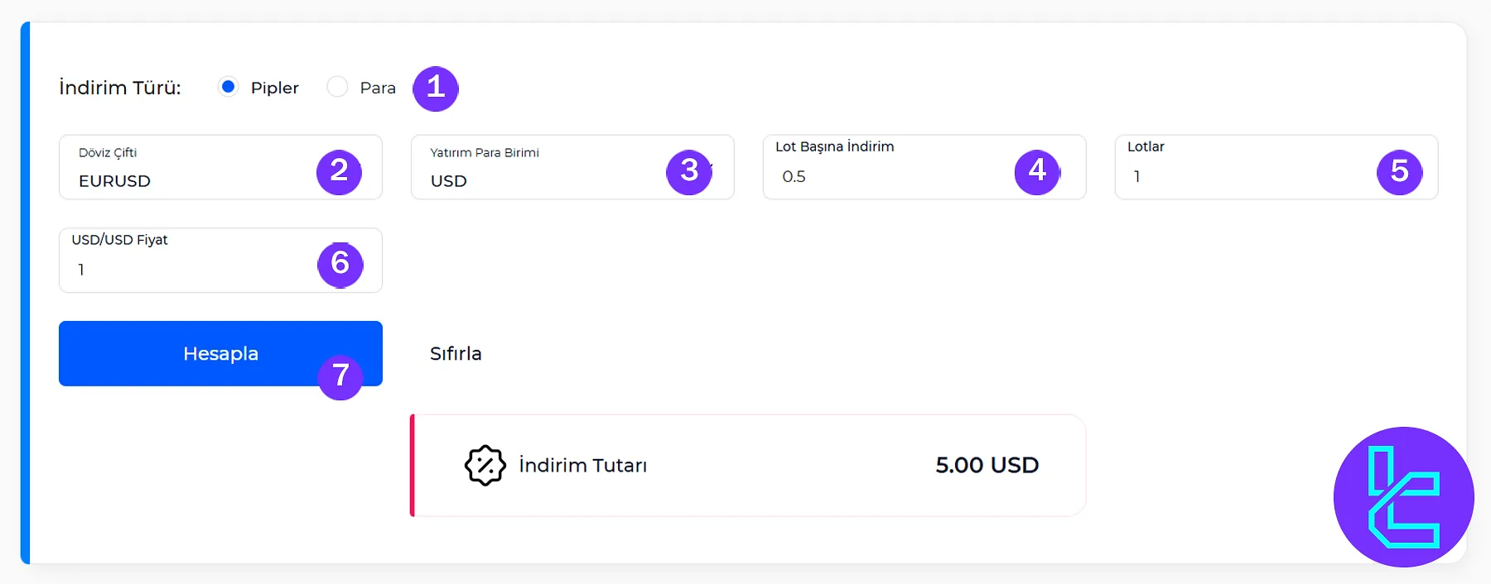This screenshot has height=584, width=1491.
Task: Click the step marker 2 on Döviz Çifti
Action: coord(340,171)
